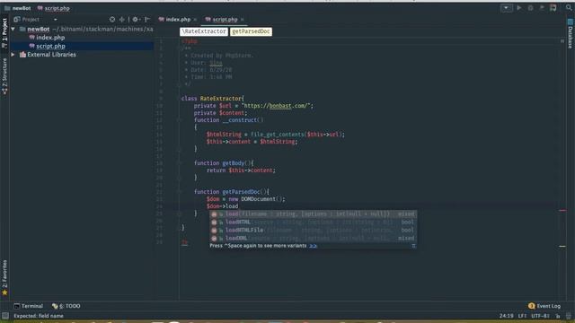
Task: Click script.php in the navigation bar
Action: click(x=54, y=8)
